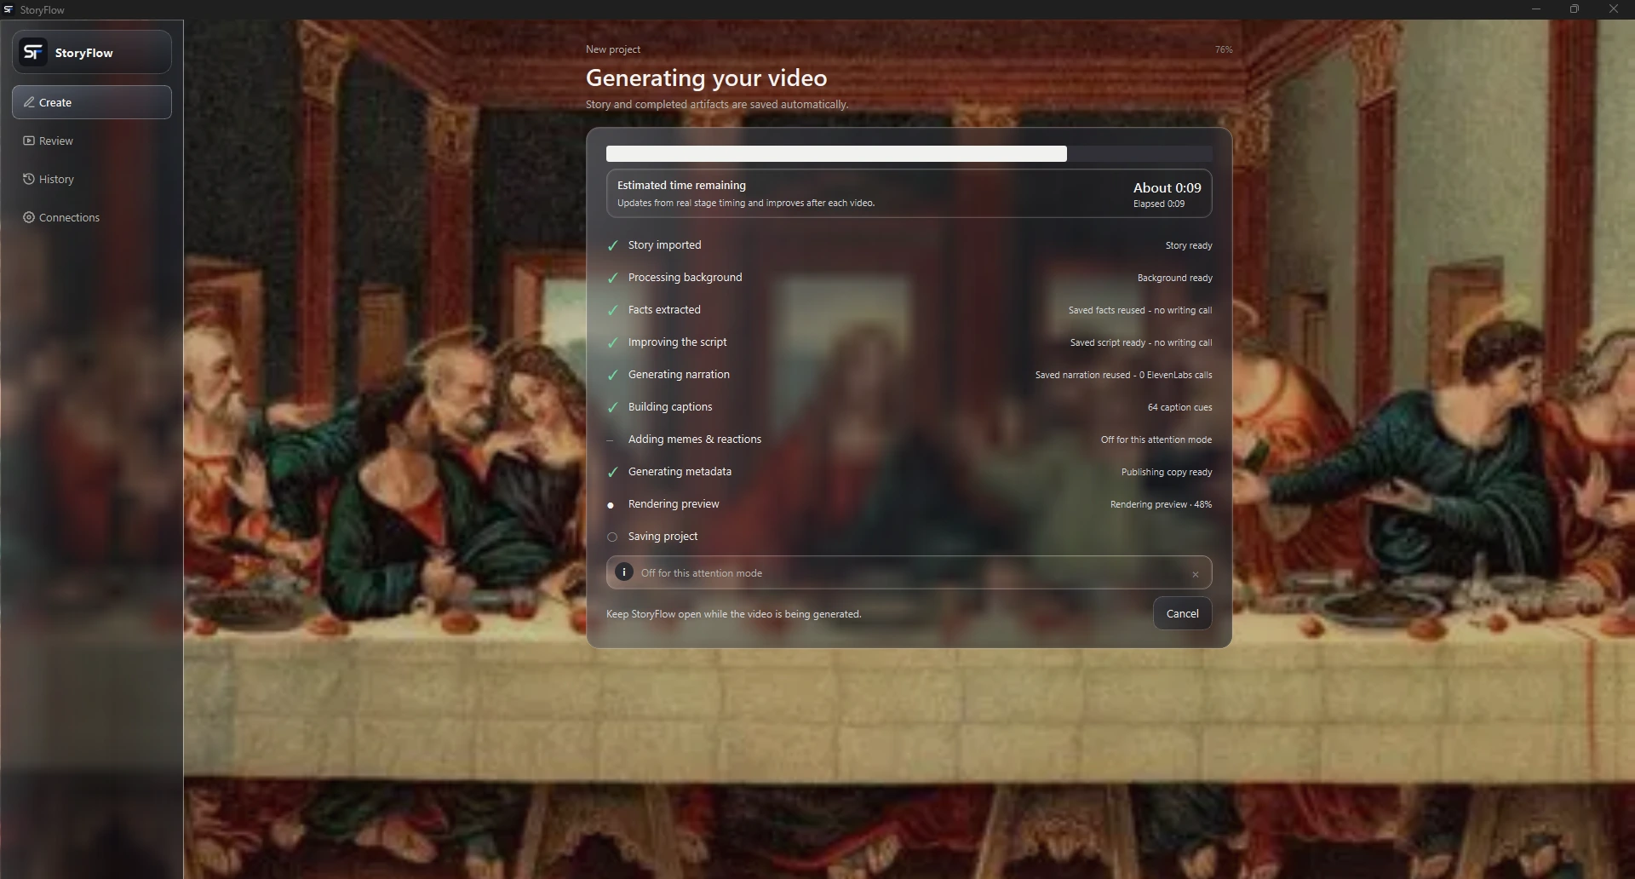The width and height of the screenshot is (1635, 879).
Task: Click the video generation progress bar
Action: [x=909, y=153]
